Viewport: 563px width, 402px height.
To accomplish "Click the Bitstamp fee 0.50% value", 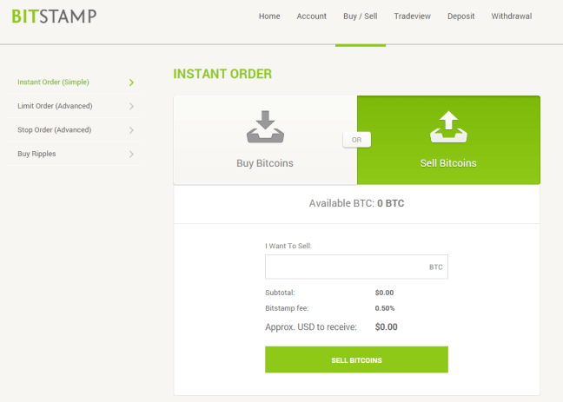I will (385, 308).
